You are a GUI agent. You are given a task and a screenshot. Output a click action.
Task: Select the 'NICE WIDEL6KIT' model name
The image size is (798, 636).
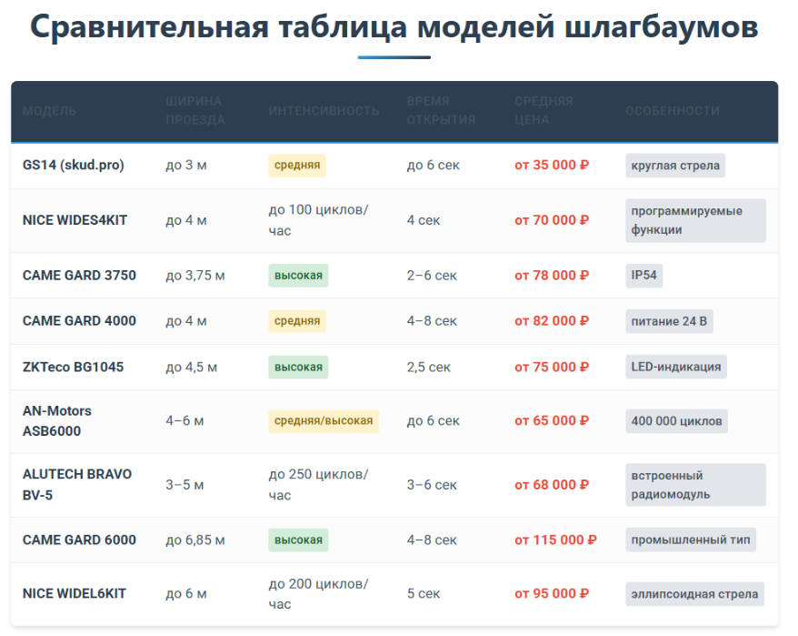pyautogui.click(x=75, y=594)
